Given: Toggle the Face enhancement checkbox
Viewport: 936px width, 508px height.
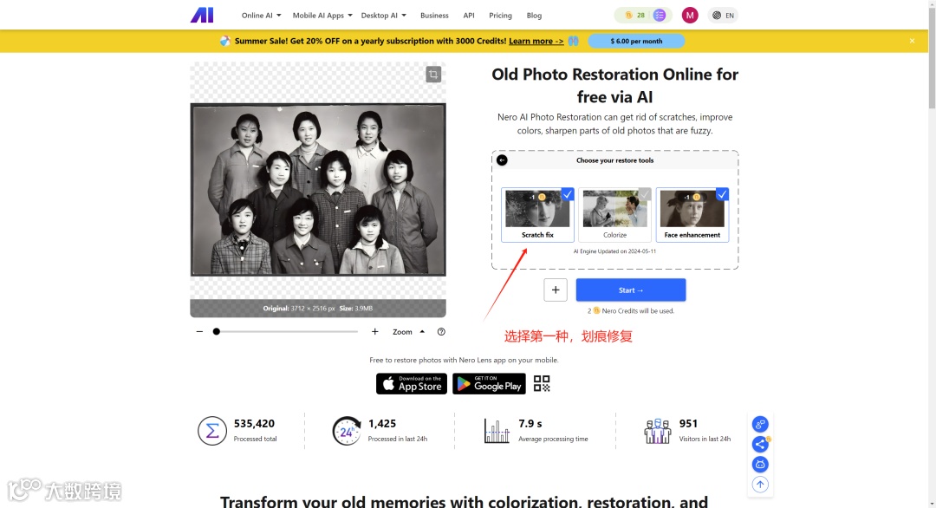Looking at the screenshot, I should click(722, 194).
